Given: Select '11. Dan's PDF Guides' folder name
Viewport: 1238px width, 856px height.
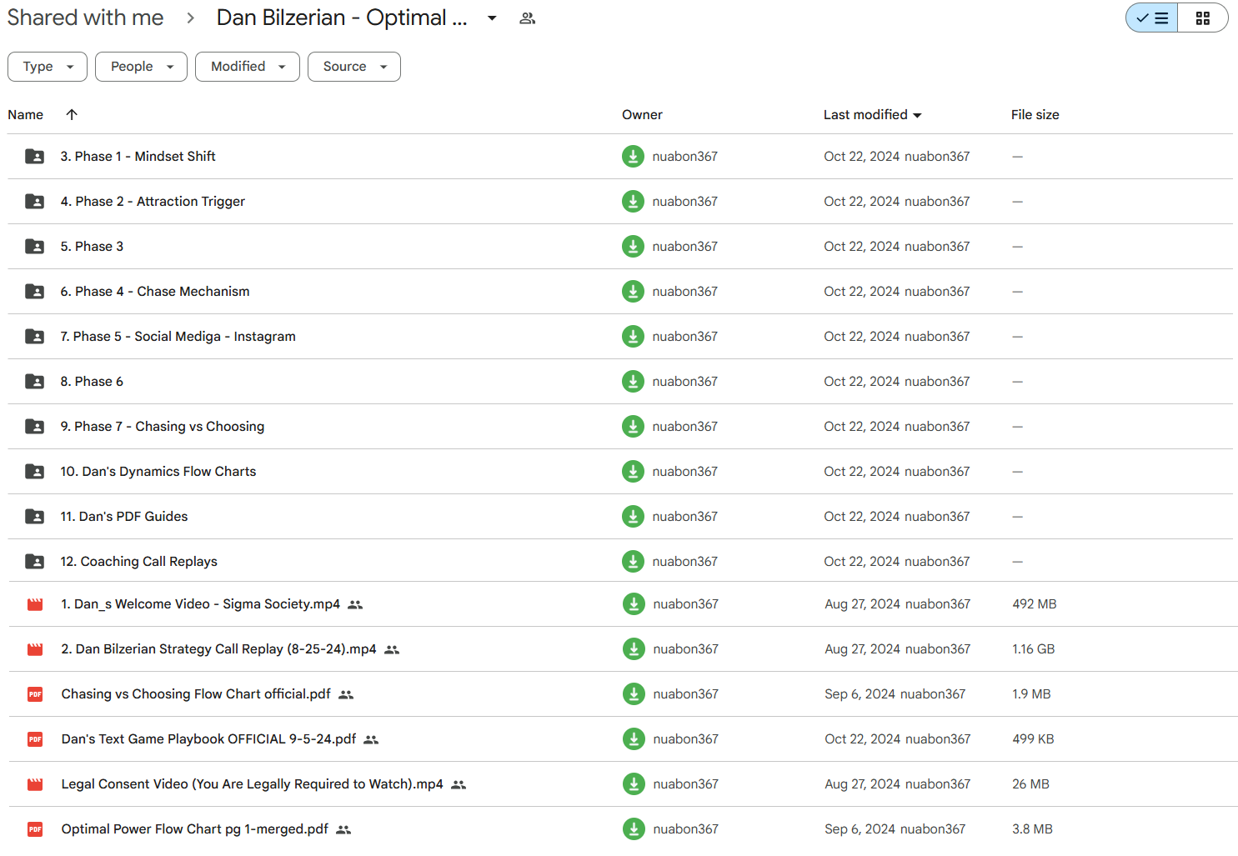Looking at the screenshot, I should click(124, 516).
